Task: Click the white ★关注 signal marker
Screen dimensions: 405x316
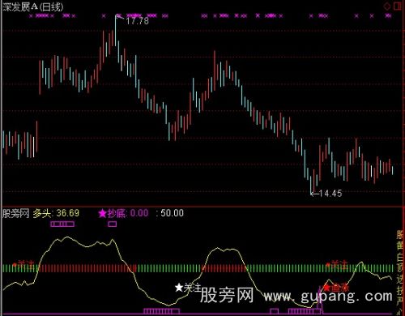Action: tap(188, 288)
